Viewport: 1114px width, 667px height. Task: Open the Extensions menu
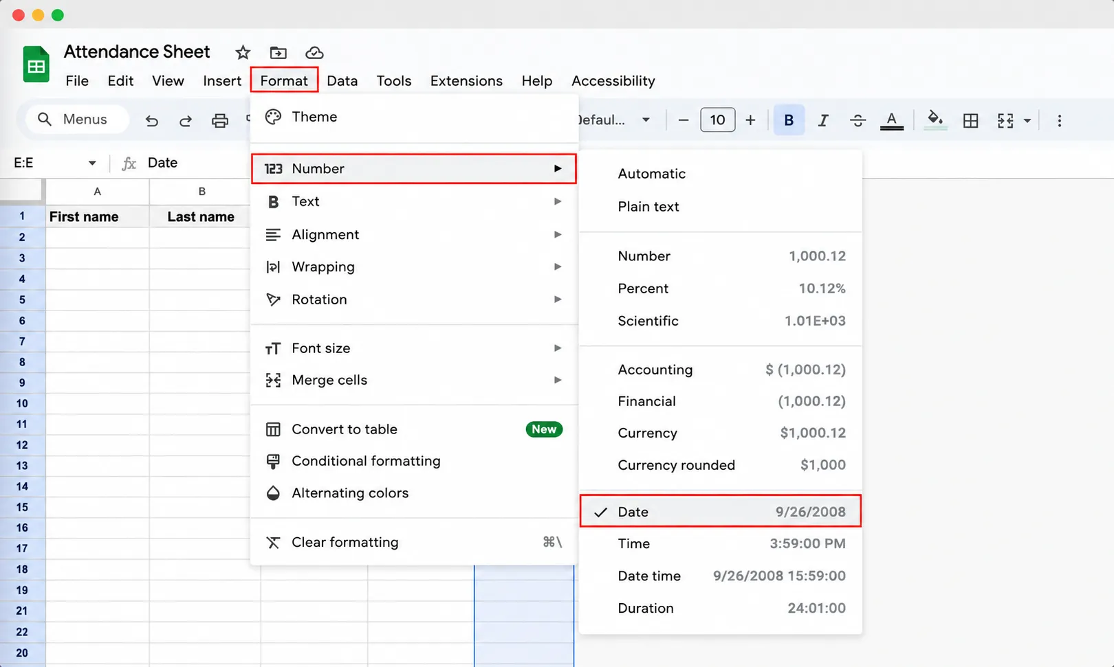[x=466, y=80]
